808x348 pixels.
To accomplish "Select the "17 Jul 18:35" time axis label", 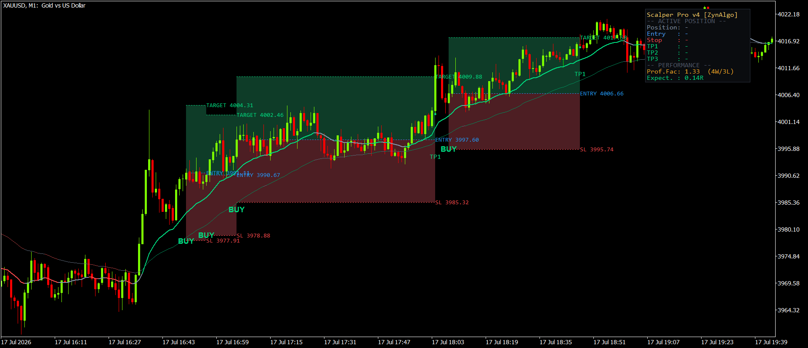I will coord(555,342).
